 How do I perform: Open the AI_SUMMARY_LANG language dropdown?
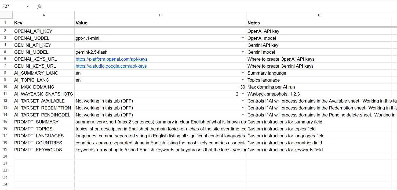pos(243,73)
